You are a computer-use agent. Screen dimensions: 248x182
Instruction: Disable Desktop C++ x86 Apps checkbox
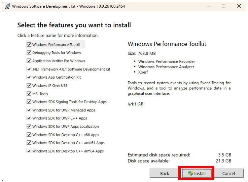pyautogui.click(x=29, y=135)
